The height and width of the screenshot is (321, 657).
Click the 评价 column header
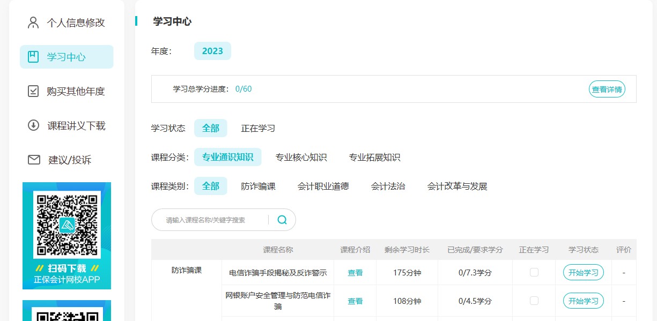(x=624, y=250)
